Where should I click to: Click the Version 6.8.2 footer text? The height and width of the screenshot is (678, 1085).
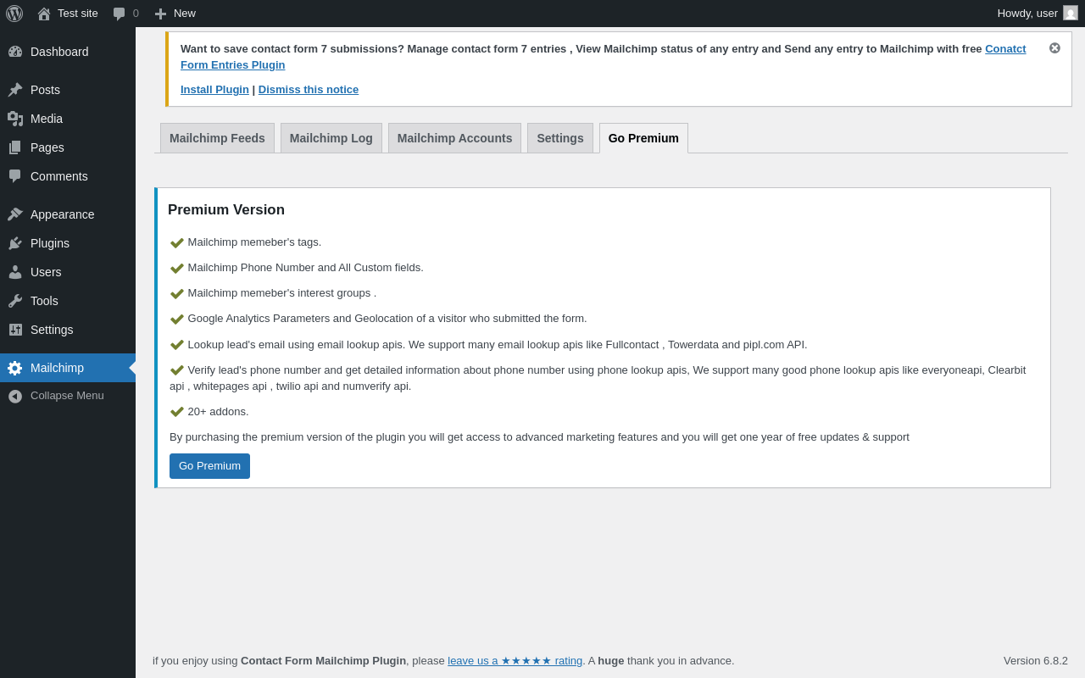(x=1036, y=660)
